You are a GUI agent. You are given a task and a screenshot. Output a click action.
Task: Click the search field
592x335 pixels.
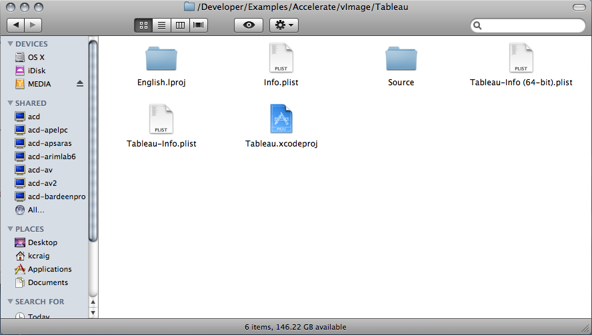pos(528,25)
